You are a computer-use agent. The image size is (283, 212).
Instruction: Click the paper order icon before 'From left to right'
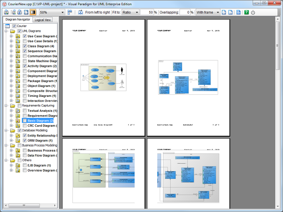tap(80, 12)
